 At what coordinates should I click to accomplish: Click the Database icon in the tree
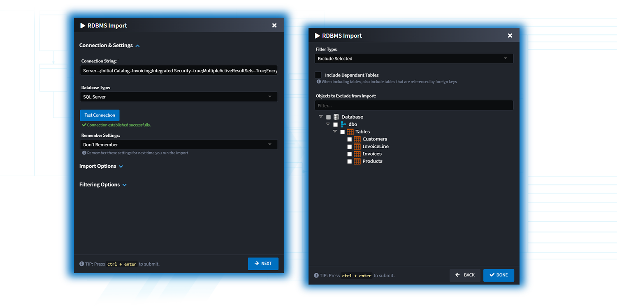pos(336,117)
